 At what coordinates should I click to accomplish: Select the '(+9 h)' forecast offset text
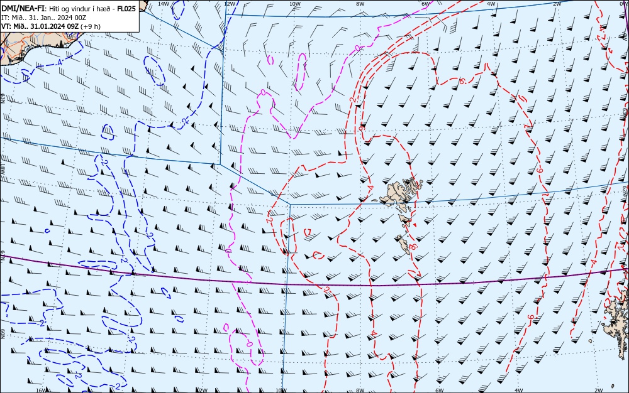(91, 26)
